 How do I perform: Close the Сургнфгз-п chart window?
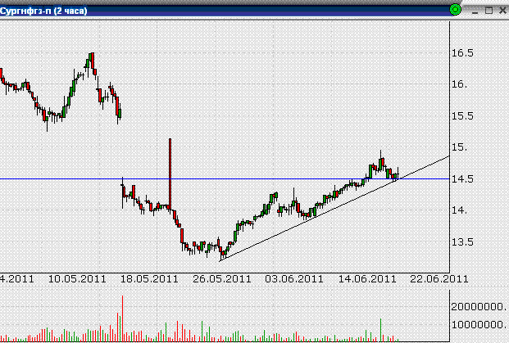(502, 11)
